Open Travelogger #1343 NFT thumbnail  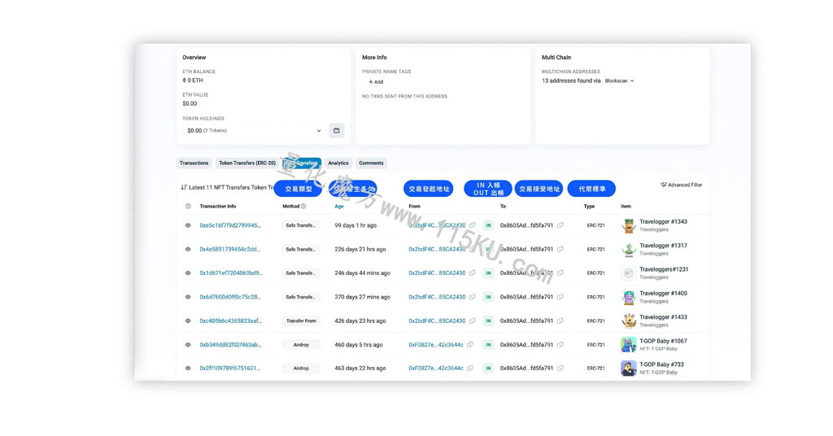point(629,225)
